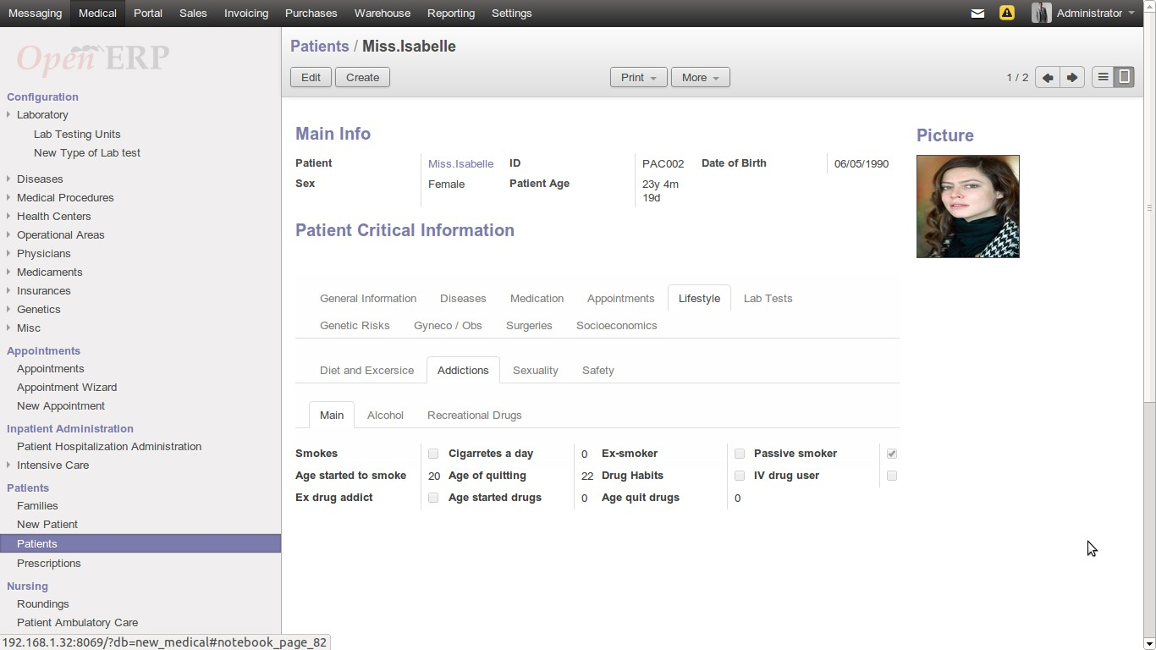Open the mail inbox envelope icon
This screenshot has width=1156, height=650.
click(977, 14)
